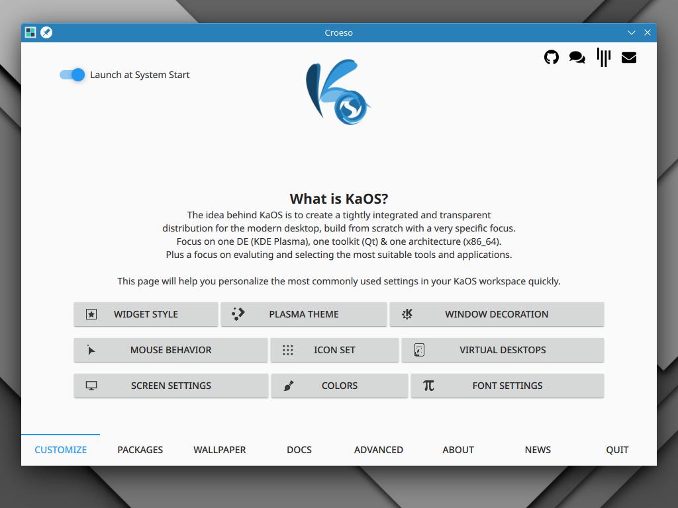Open the chat forum icon
This screenshot has width=678, height=508.
point(577,57)
